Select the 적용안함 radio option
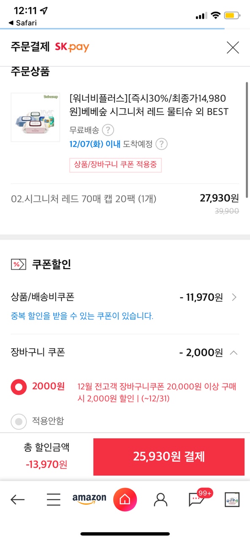This screenshot has height=541, width=250. tap(19, 421)
